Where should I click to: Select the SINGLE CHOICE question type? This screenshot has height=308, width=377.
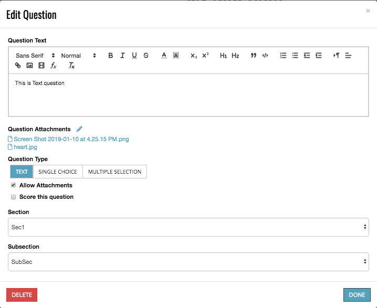[x=58, y=172]
